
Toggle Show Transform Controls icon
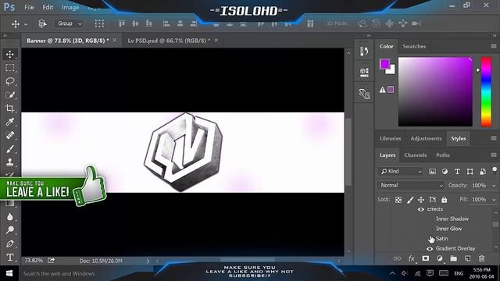(99, 23)
